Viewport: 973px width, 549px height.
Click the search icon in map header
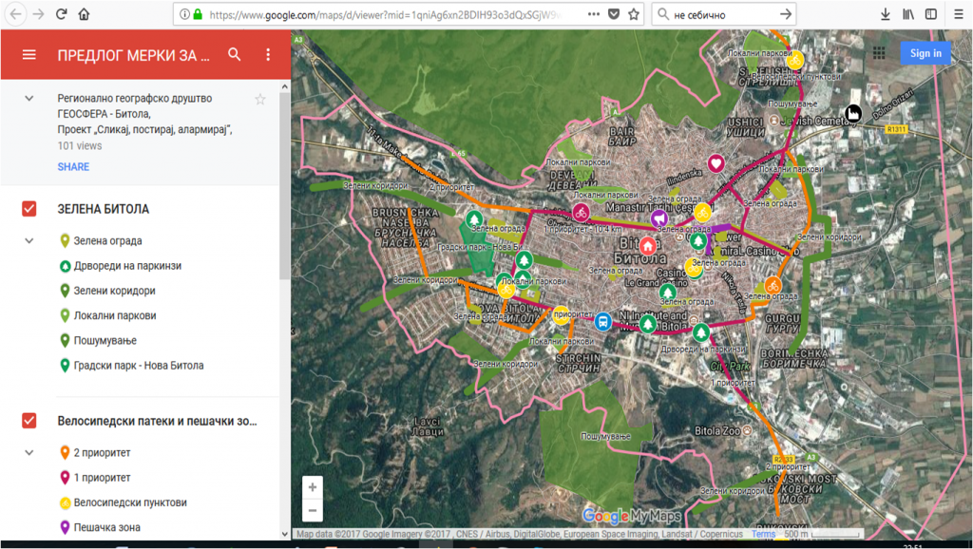point(235,55)
